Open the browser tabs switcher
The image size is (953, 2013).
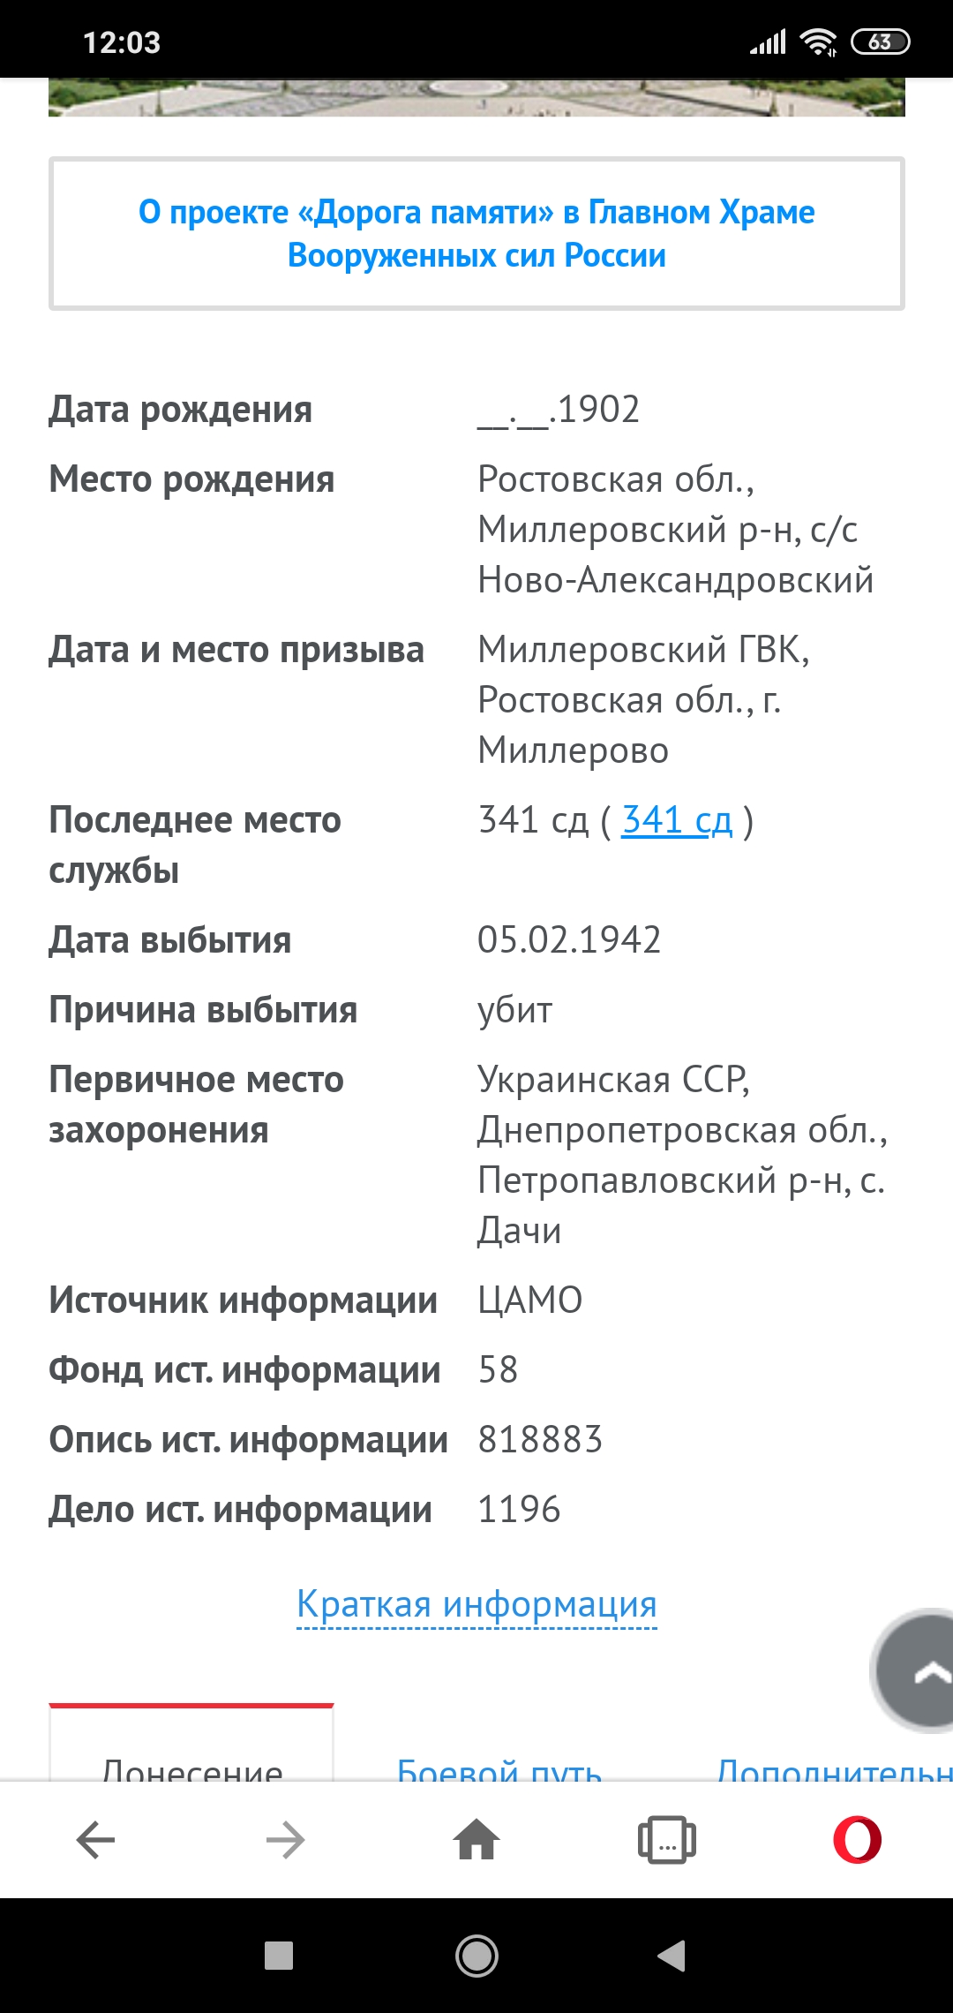pos(667,1840)
